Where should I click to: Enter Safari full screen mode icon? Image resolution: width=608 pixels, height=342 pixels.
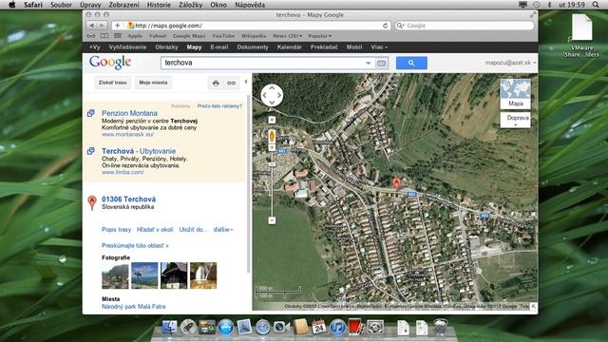[533, 15]
